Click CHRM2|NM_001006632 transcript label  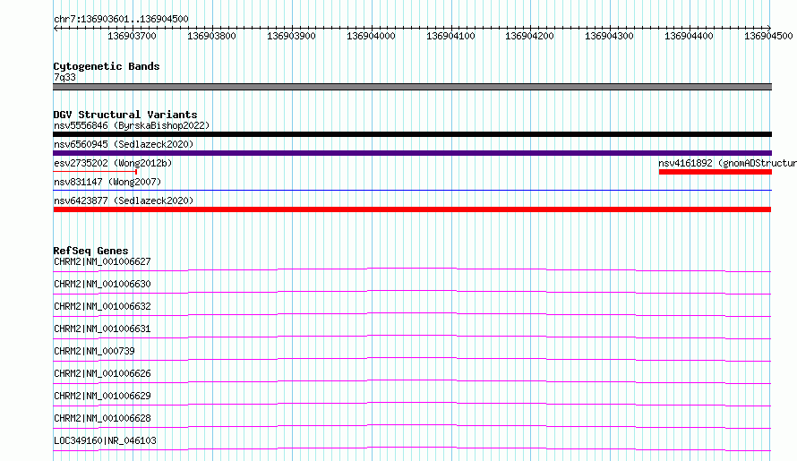pyautogui.click(x=102, y=306)
